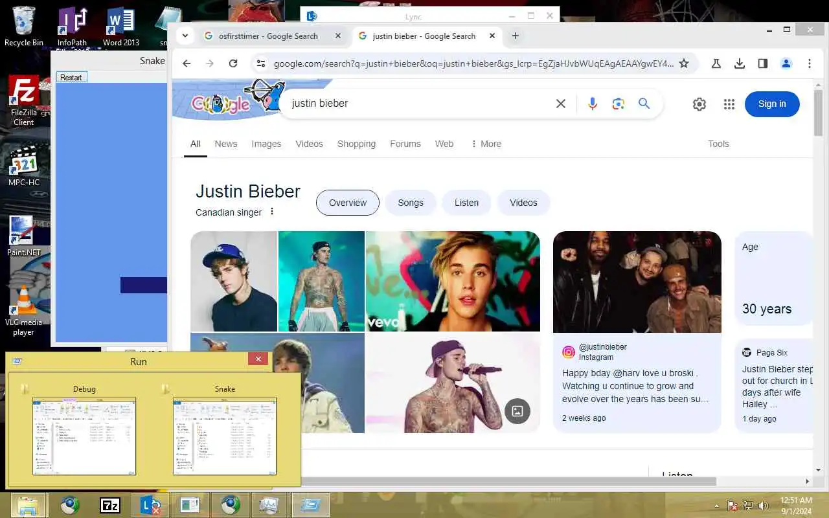Open the vevo video thumbnail image
The height and width of the screenshot is (518, 829).
pyautogui.click(x=453, y=282)
